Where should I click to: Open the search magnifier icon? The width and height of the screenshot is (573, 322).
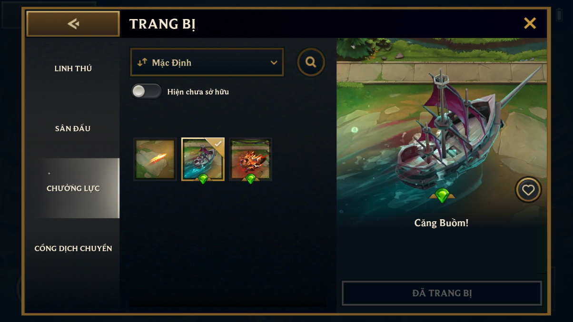pyautogui.click(x=311, y=62)
